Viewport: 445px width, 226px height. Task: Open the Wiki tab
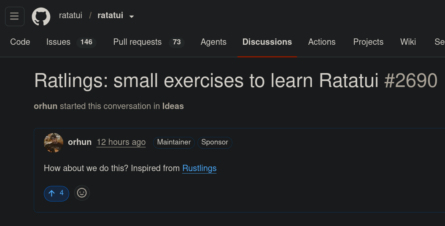[x=408, y=42]
